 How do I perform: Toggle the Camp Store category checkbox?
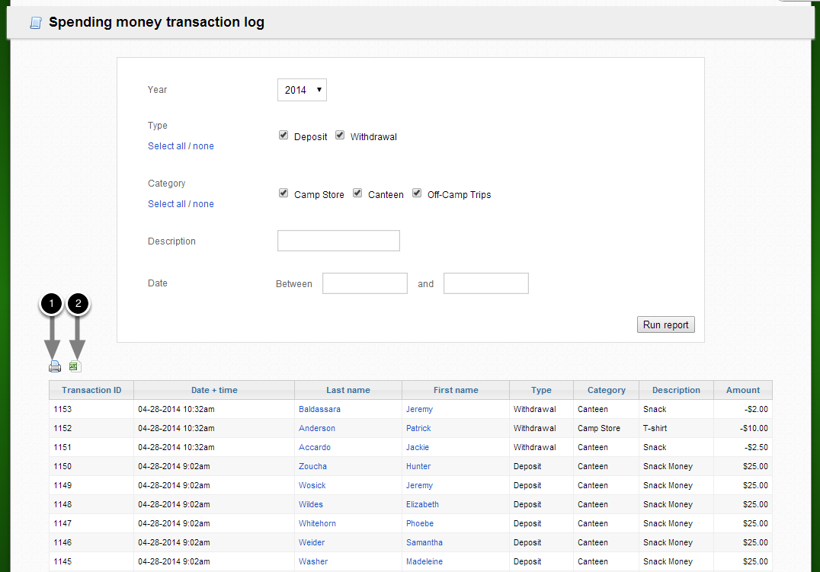point(283,193)
